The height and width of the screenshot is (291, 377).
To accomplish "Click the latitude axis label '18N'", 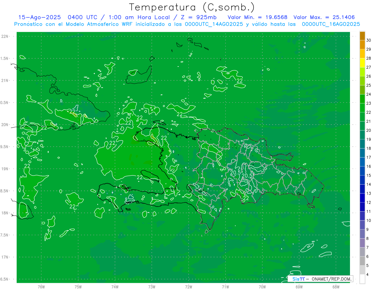I will click(x=5, y=213).
